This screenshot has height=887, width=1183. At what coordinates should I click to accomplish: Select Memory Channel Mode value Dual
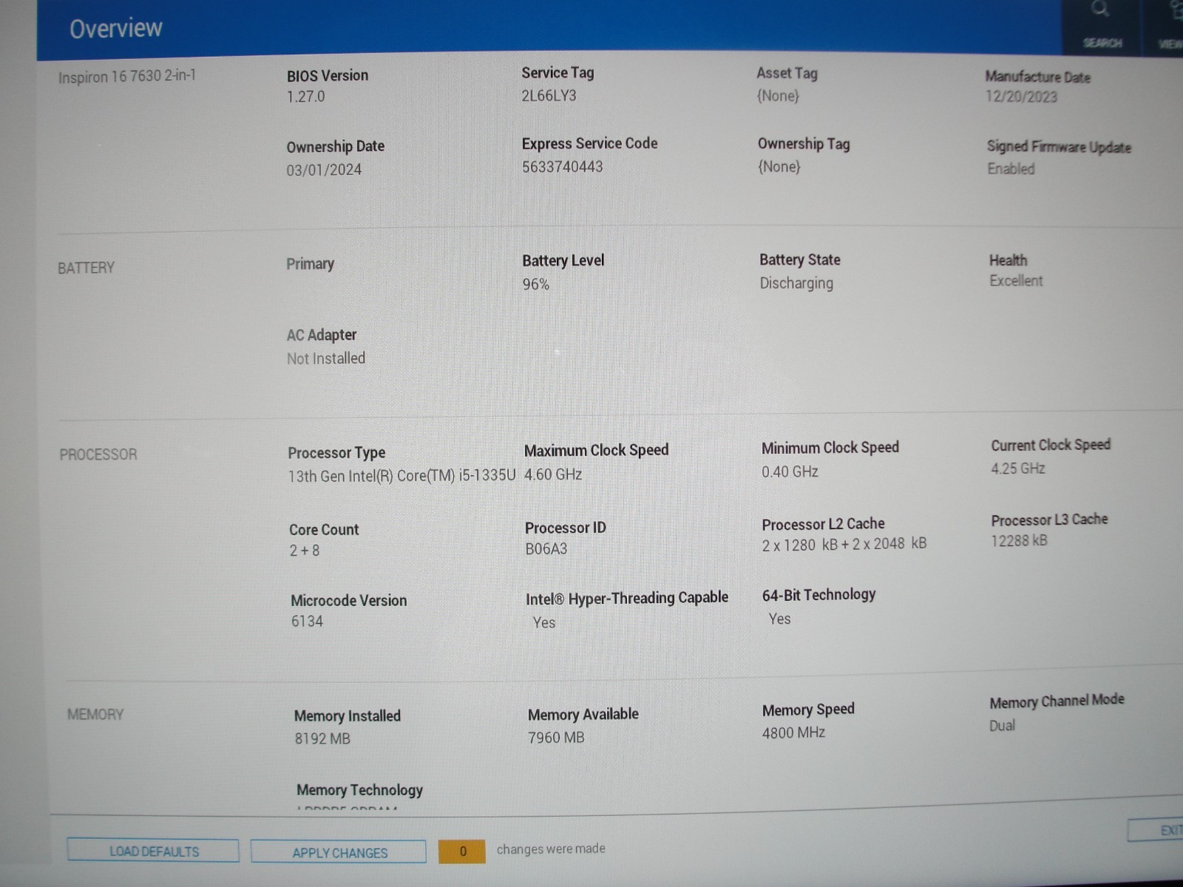(1002, 726)
